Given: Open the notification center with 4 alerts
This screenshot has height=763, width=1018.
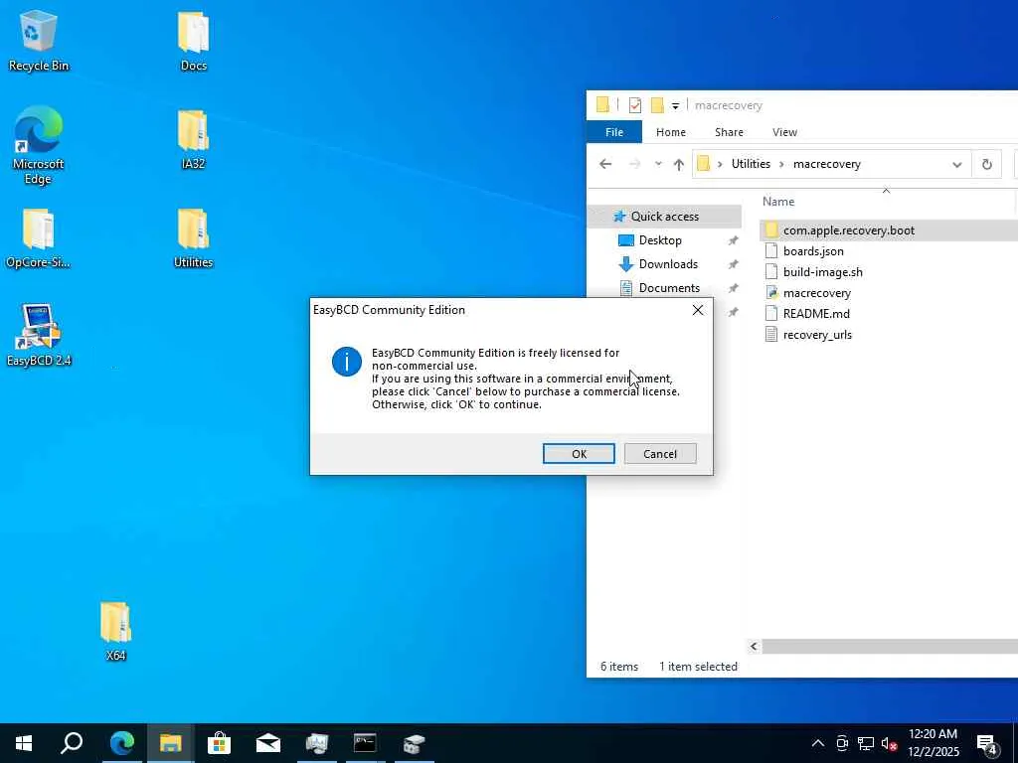Looking at the screenshot, I should point(987,745).
